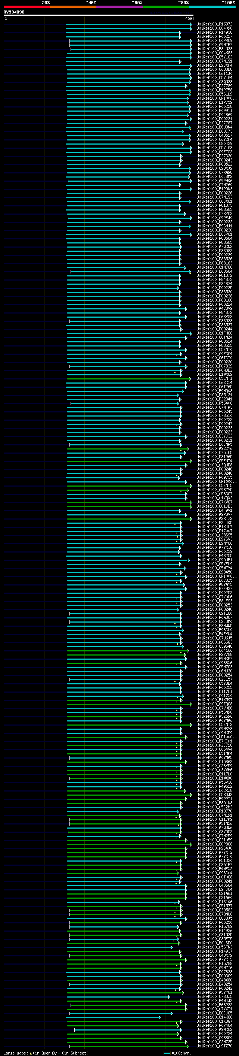Select the UniRef100_A9NTB7 label
The height and width of the screenshot is (1056, 239).
coord(214,45)
